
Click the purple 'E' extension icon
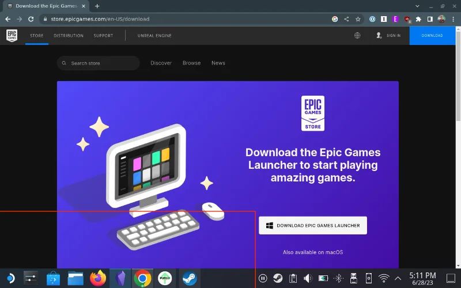tap(395, 19)
